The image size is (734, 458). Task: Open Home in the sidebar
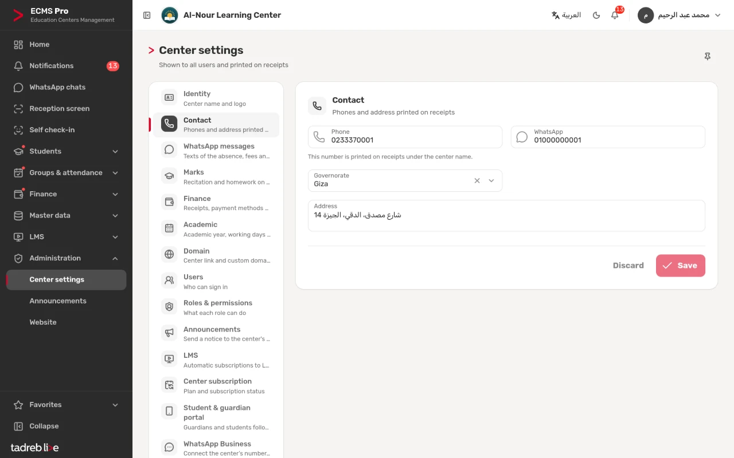[x=66, y=44]
